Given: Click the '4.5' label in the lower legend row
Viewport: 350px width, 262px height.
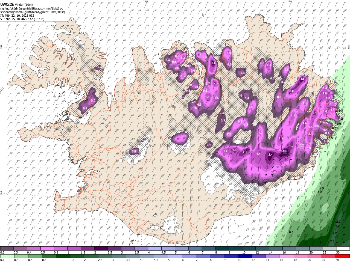Looking at the screenshot, I should pos(156,260).
